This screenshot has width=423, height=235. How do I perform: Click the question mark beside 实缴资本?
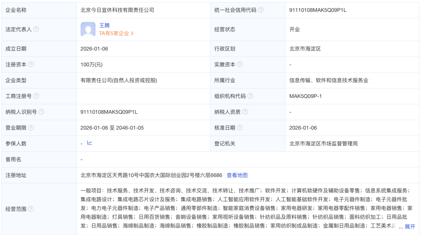click(240, 65)
